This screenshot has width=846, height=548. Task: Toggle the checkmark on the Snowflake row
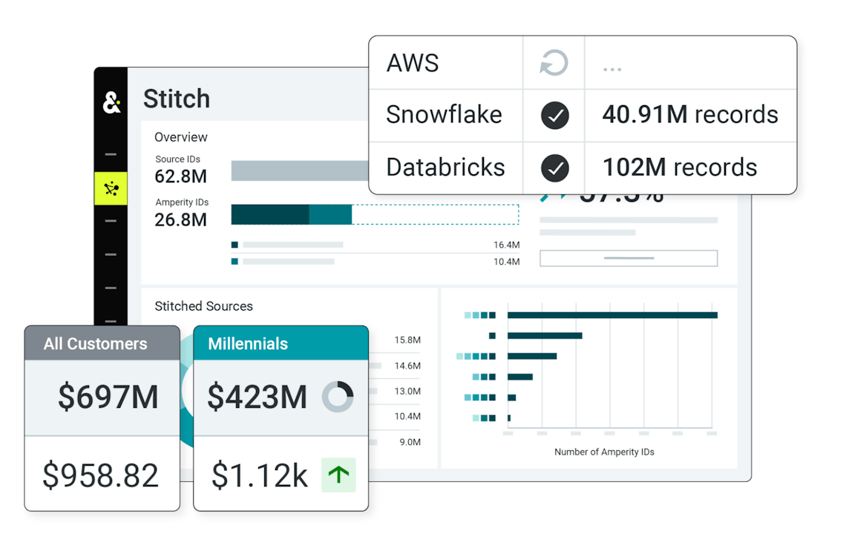click(554, 115)
